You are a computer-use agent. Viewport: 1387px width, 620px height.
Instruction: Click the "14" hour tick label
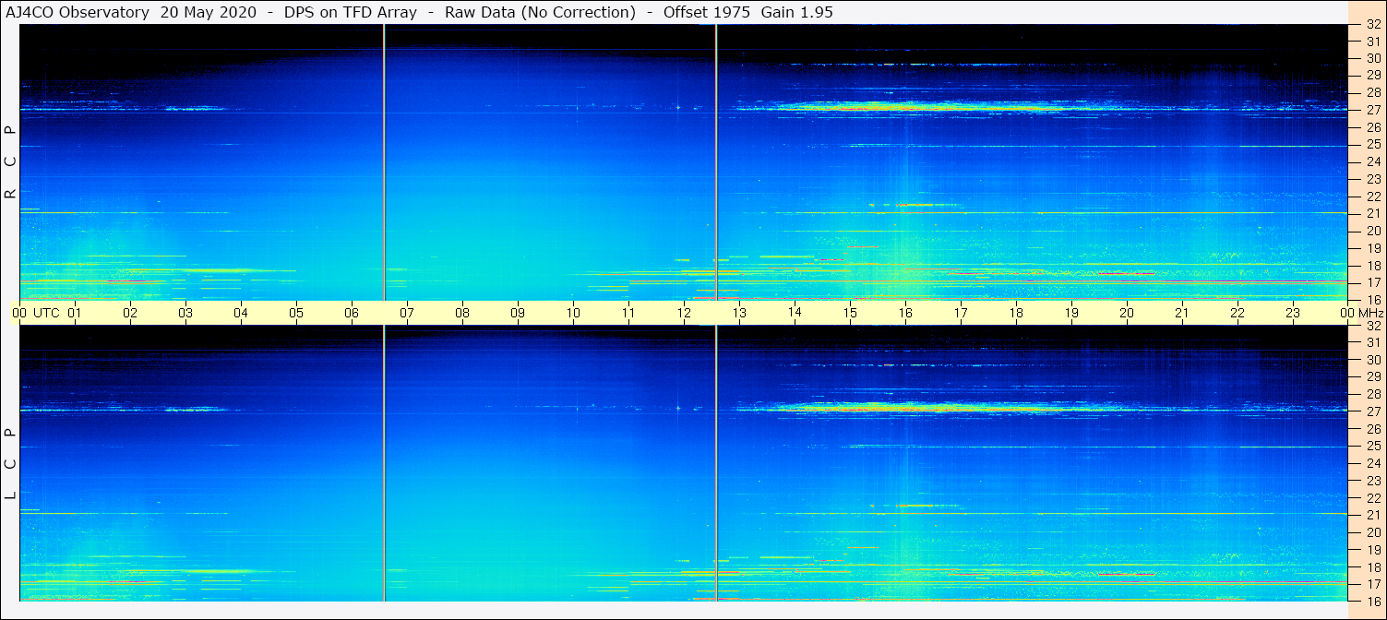click(795, 313)
